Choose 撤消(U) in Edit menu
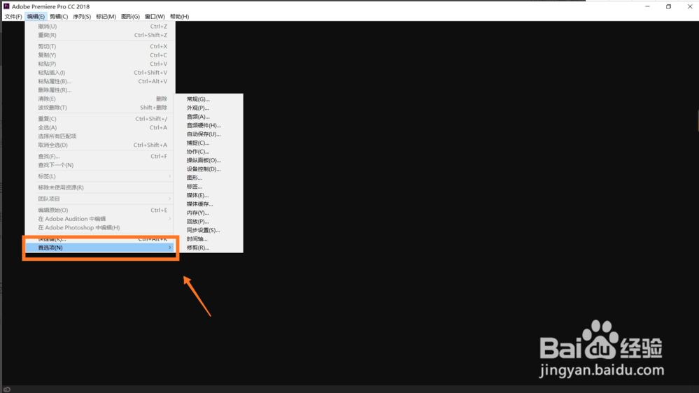The image size is (699, 393). click(x=100, y=27)
